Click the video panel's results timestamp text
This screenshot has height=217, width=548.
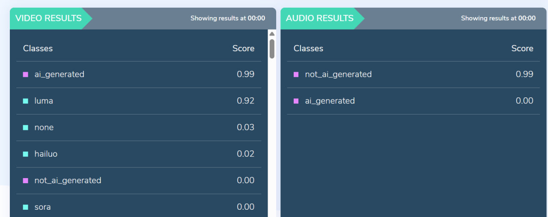[227, 18]
